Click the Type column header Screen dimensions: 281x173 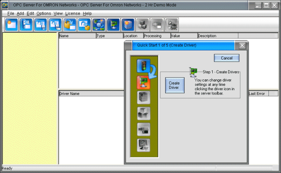click(x=109, y=36)
